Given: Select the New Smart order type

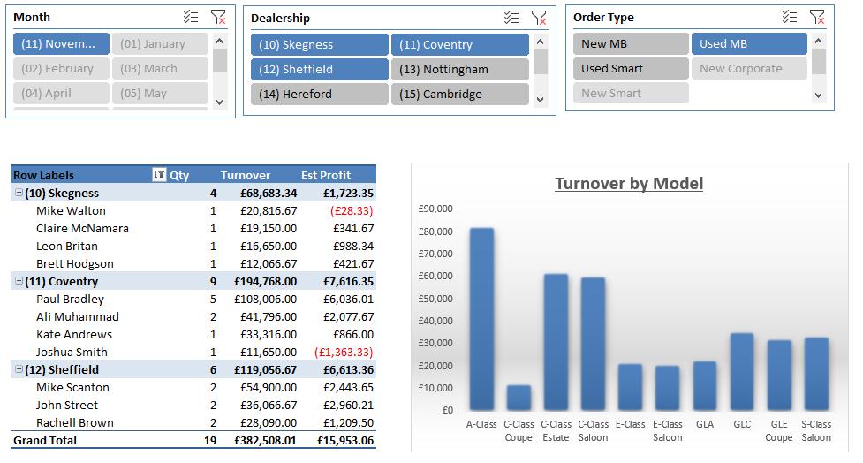Looking at the screenshot, I should 631,93.
